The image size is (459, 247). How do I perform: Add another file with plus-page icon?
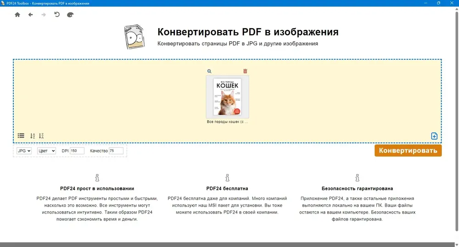point(434,136)
